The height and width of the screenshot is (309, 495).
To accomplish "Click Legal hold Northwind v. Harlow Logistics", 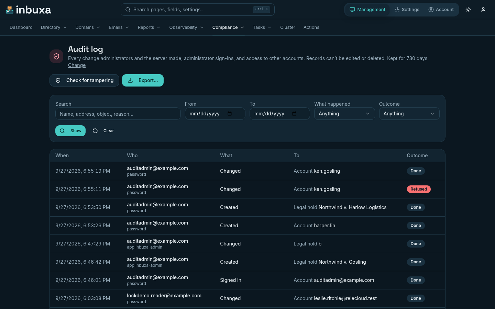I will pyautogui.click(x=340, y=207).
